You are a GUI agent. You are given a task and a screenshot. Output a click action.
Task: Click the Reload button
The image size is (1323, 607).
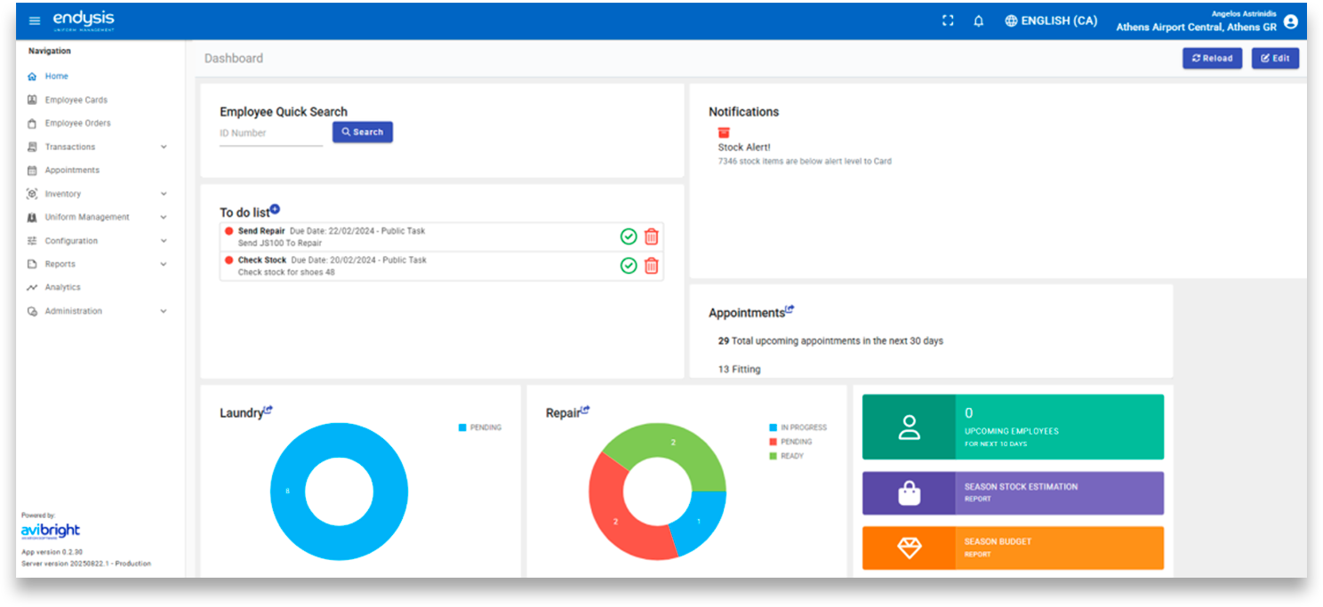pyautogui.click(x=1212, y=58)
